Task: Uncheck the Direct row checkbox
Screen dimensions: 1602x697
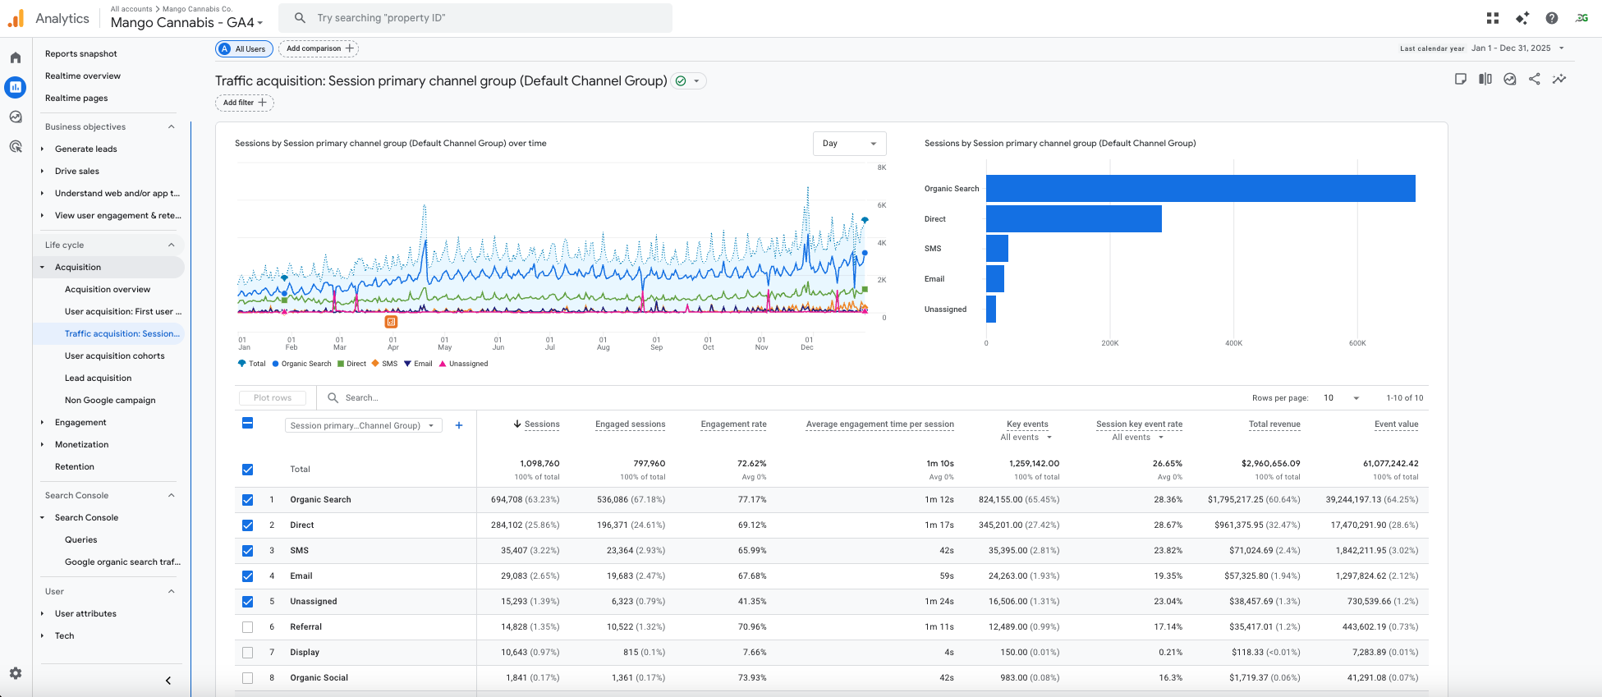Action: click(248, 525)
